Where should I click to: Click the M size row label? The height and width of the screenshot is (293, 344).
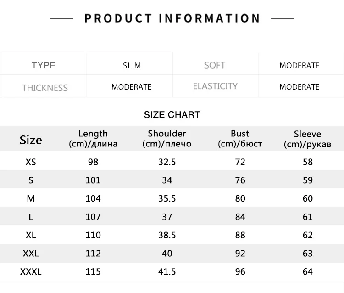[x=31, y=198]
